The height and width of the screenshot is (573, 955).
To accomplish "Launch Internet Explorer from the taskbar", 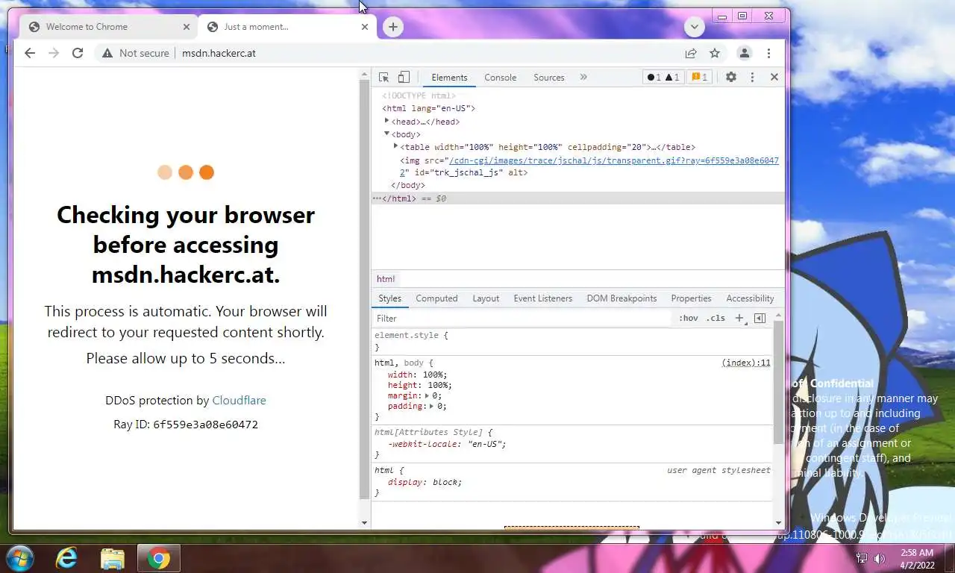I will point(67,557).
